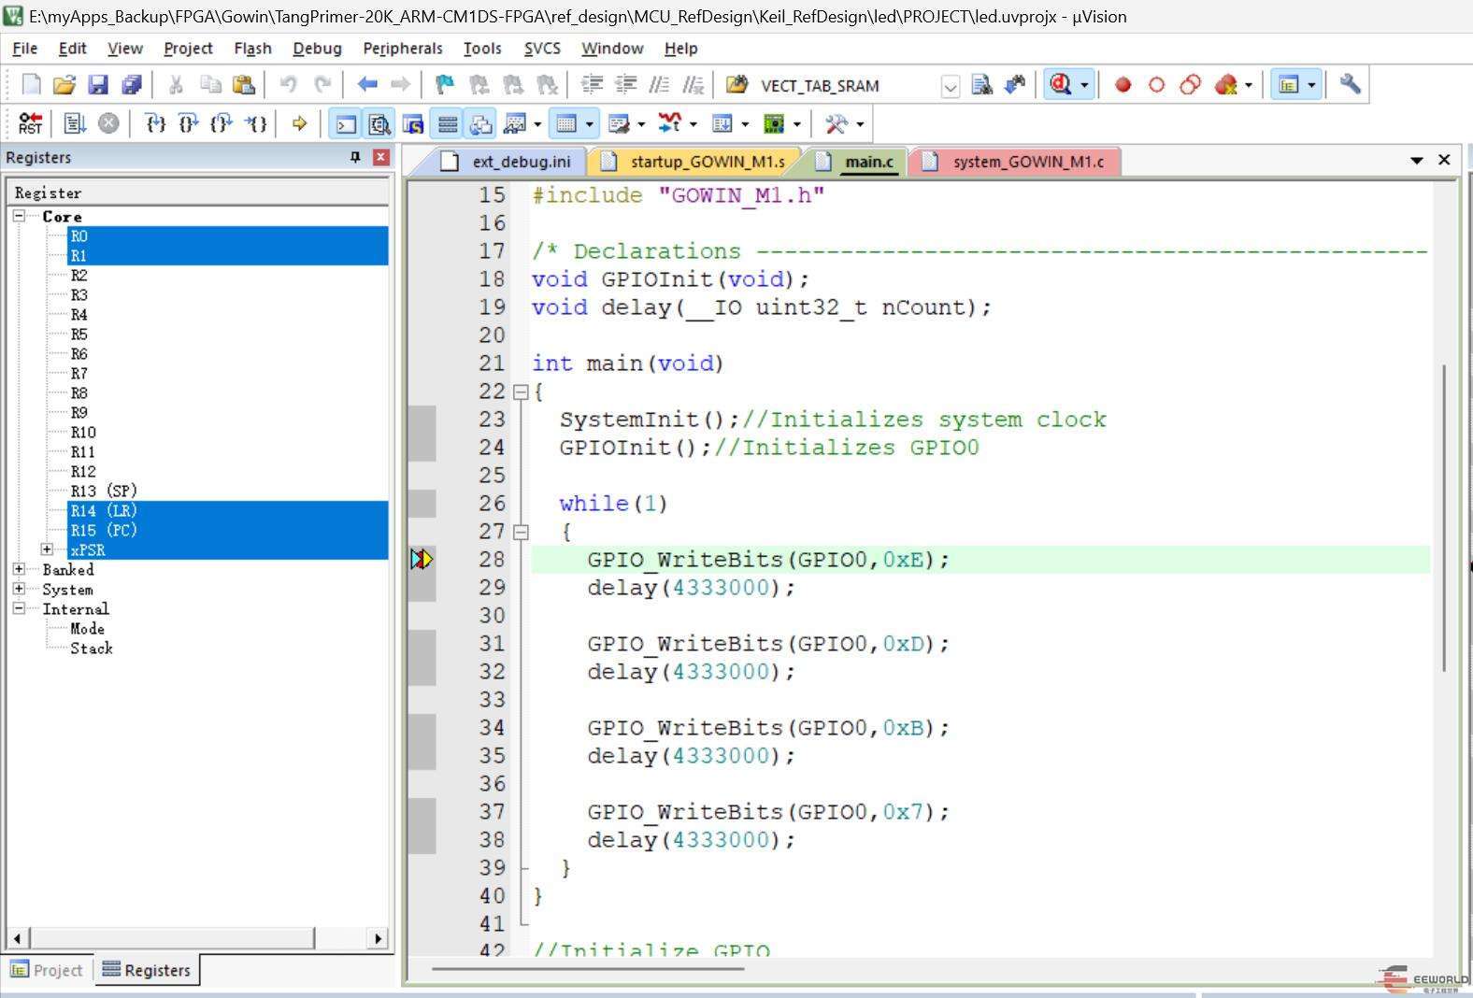The height and width of the screenshot is (998, 1473).
Task: Collapse the while-loop block fold
Action: [x=521, y=532]
